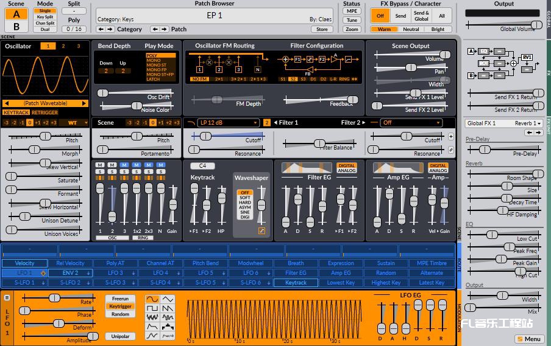
Task: Open the LFO 1 hamburger menu icon
Action: click(x=7, y=298)
